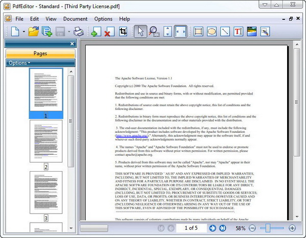Select the Zoom magnifier tool
Screen dimensions: 306x238
coord(154,32)
